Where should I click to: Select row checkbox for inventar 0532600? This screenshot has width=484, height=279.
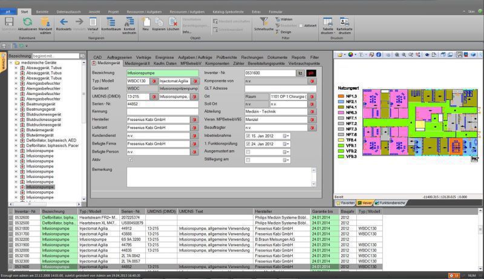(11, 218)
